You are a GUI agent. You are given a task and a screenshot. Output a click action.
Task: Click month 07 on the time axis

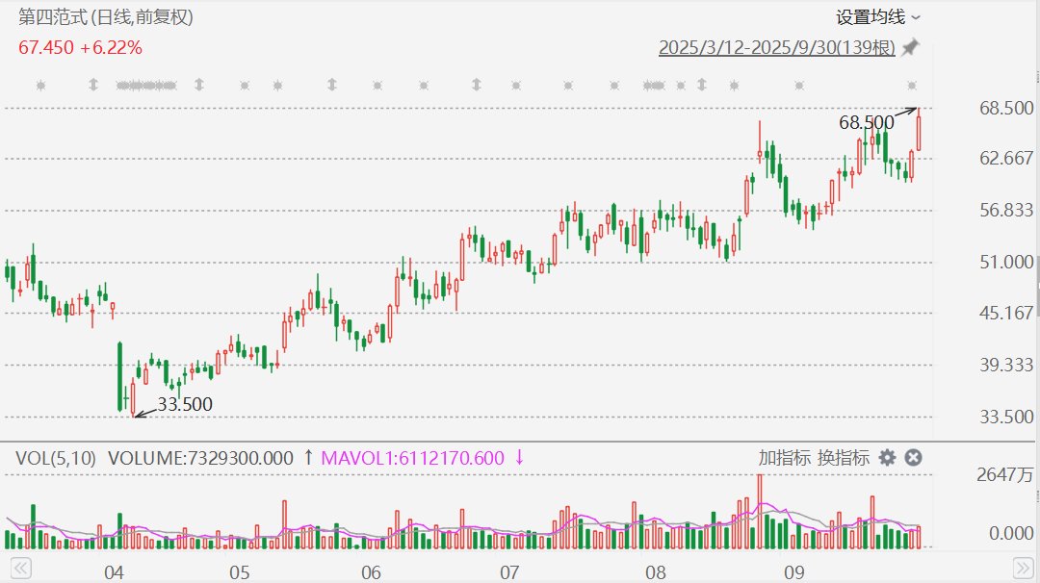pos(508,573)
